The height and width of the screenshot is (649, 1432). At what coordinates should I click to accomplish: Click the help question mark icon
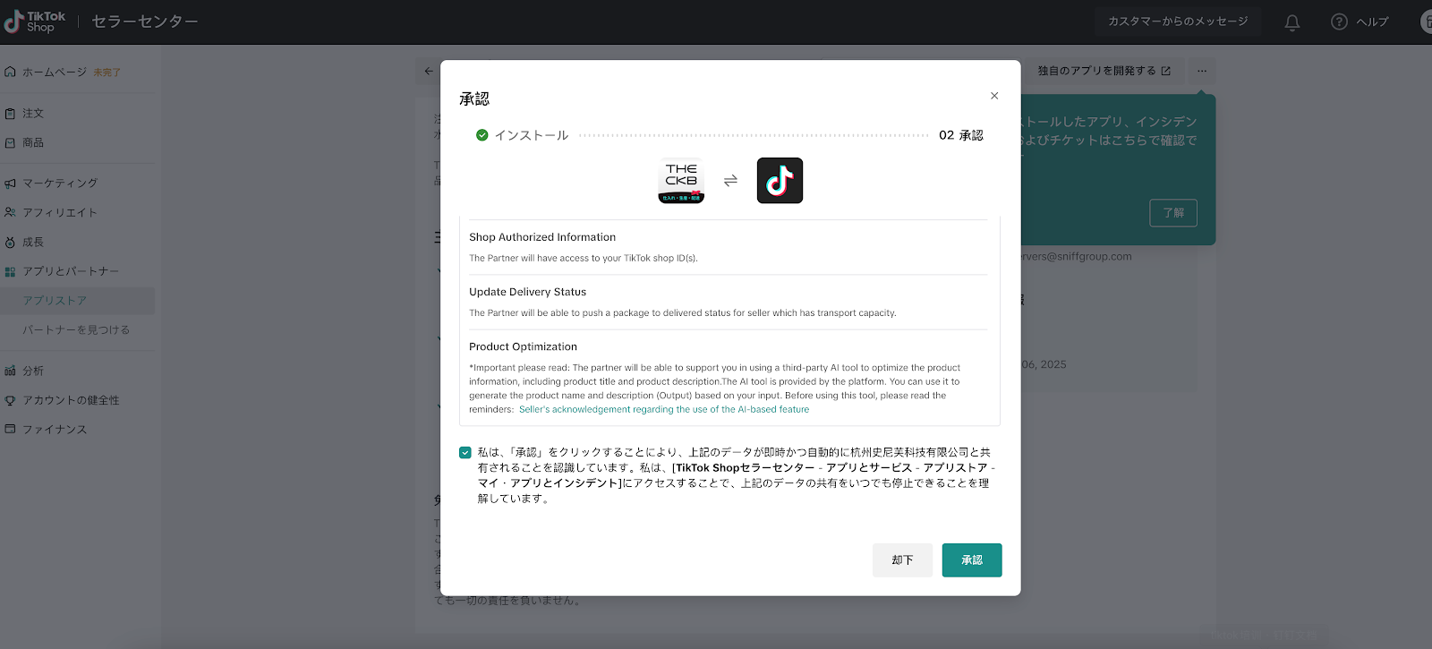[x=1339, y=21]
